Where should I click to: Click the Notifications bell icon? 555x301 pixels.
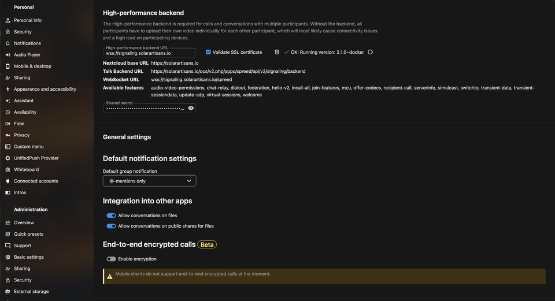point(8,43)
